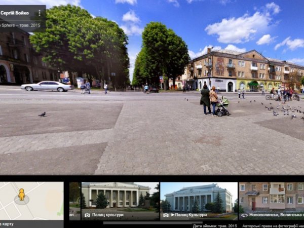Click the copyright text in footer
The width and height of the screenshot is (304, 228).
[x=274, y=225]
